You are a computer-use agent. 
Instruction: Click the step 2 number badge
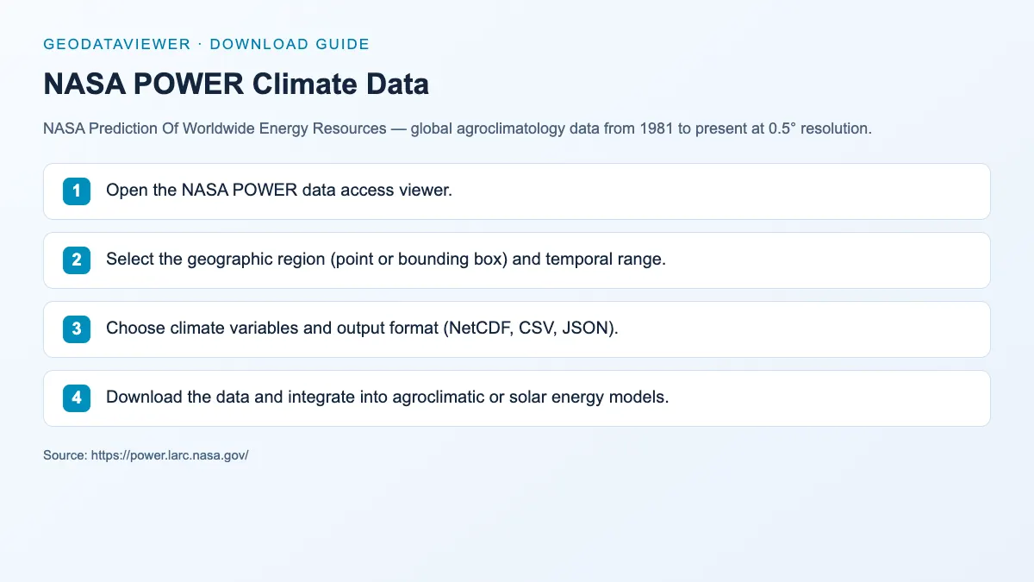[x=77, y=260]
